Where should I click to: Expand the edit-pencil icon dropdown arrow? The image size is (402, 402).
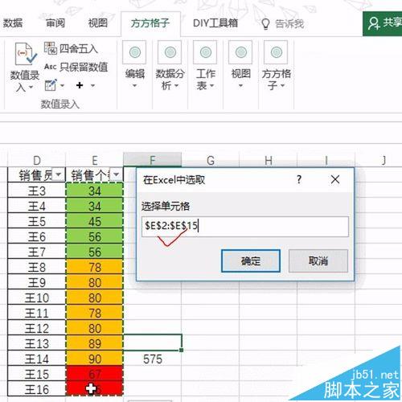pos(62,86)
